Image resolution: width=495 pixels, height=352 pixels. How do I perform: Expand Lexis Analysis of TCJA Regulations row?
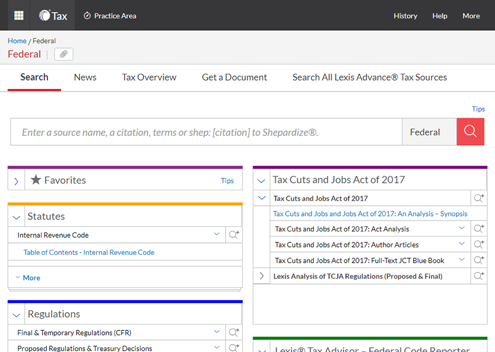[262, 276]
